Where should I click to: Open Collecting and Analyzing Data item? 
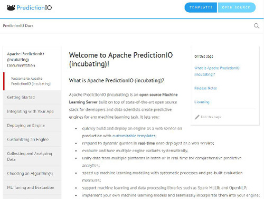(32, 156)
